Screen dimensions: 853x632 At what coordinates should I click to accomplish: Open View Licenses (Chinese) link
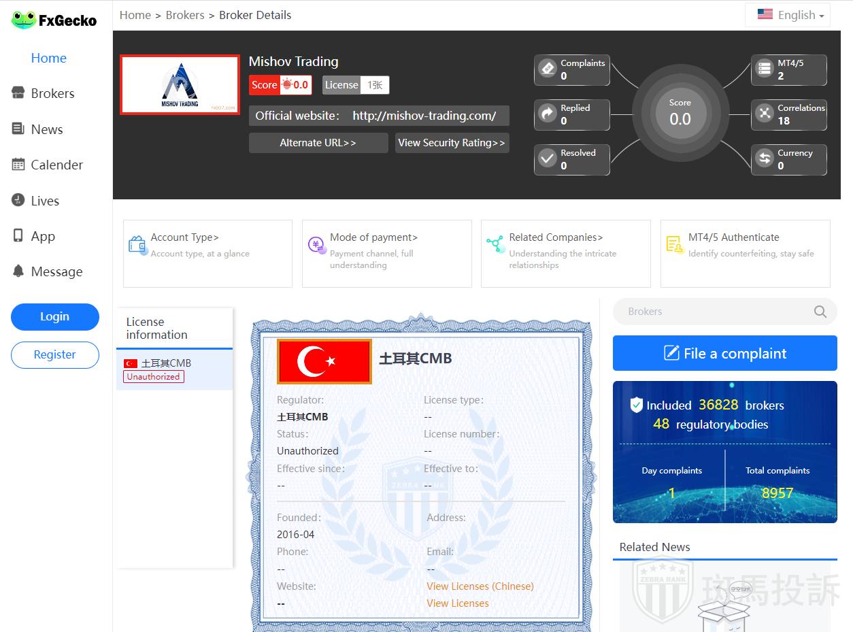480,586
